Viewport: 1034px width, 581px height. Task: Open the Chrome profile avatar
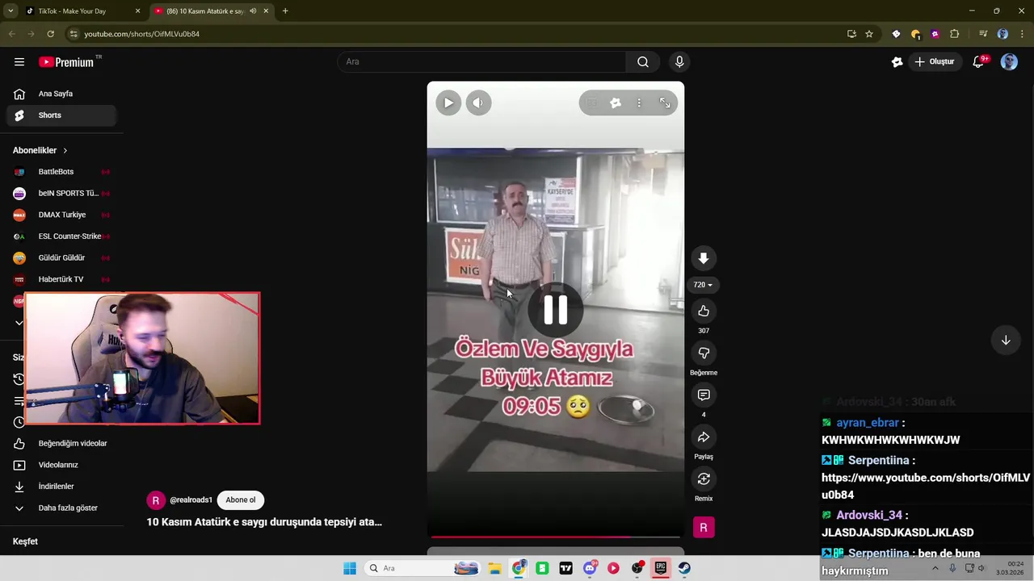pyautogui.click(x=1002, y=34)
